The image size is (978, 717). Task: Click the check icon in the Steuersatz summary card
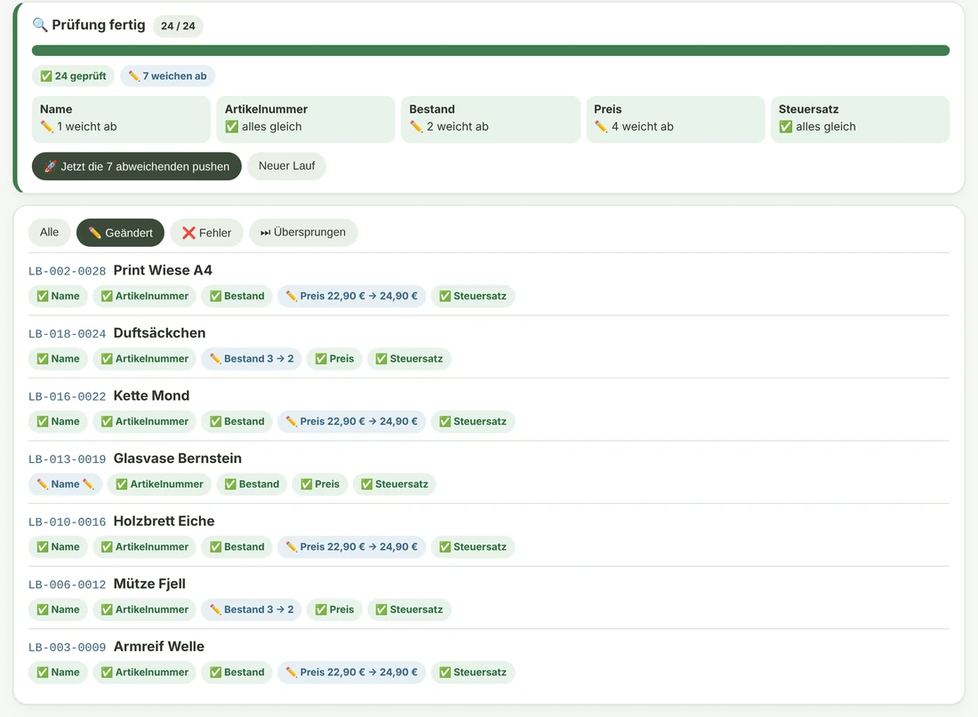785,126
